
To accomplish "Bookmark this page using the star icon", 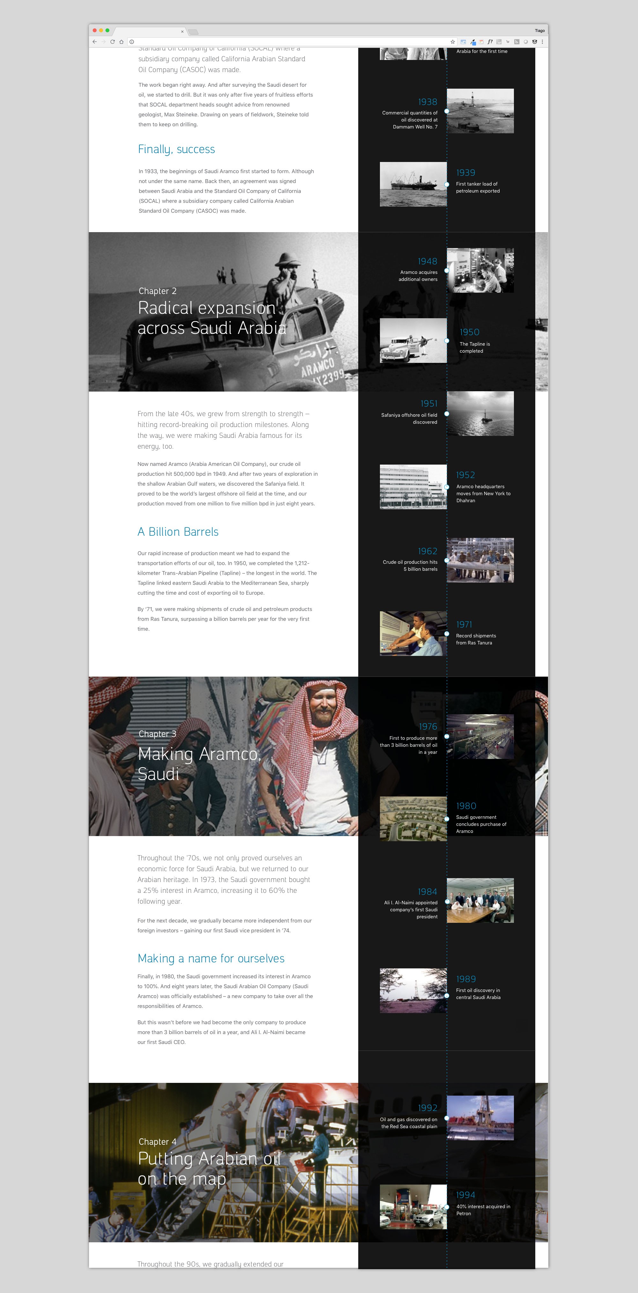I will click(453, 42).
